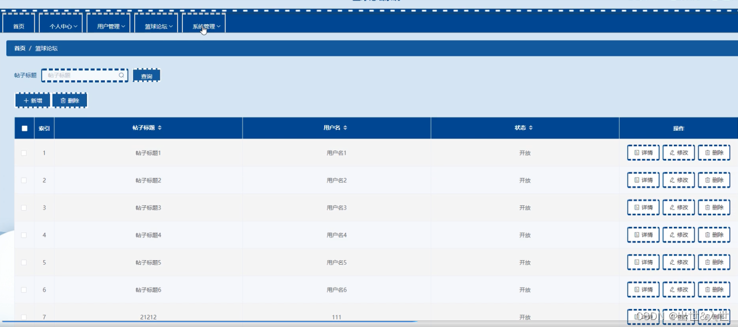
Task: Click 删除 for 帖子标题1
Action: pyautogui.click(x=714, y=153)
